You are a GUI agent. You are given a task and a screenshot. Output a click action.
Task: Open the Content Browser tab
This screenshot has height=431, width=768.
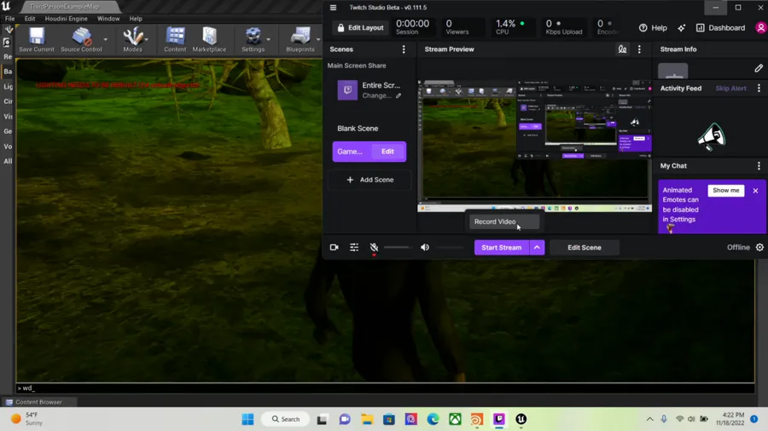click(x=38, y=402)
